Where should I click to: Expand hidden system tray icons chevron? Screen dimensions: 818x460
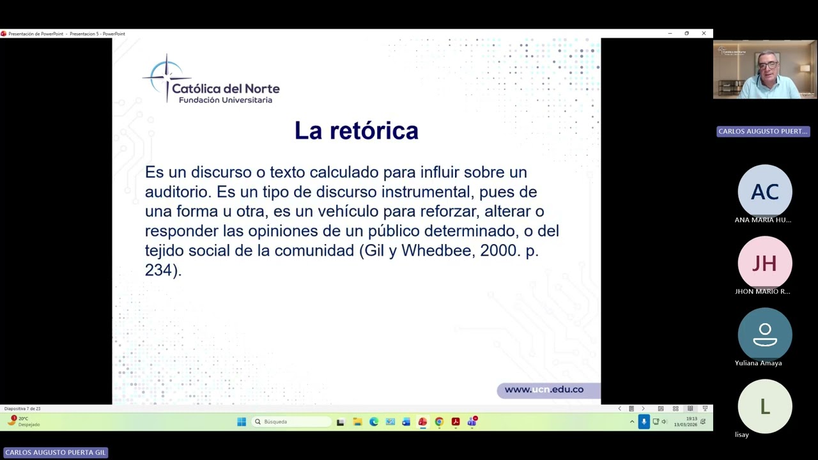point(632,422)
